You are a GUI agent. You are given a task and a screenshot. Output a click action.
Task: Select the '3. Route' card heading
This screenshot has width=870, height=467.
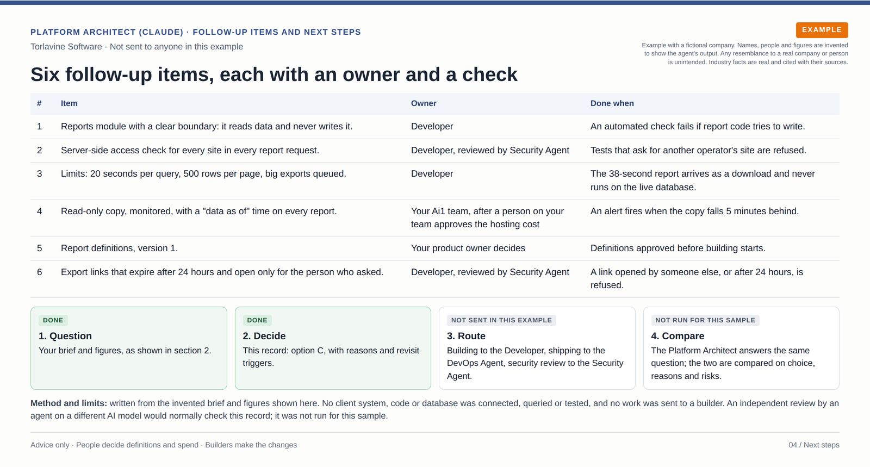[466, 336]
